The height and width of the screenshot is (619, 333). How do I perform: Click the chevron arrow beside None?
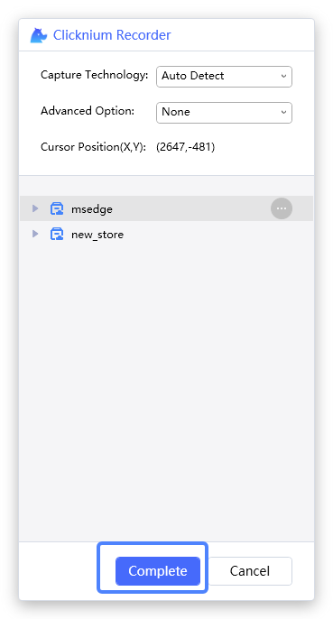pos(283,113)
